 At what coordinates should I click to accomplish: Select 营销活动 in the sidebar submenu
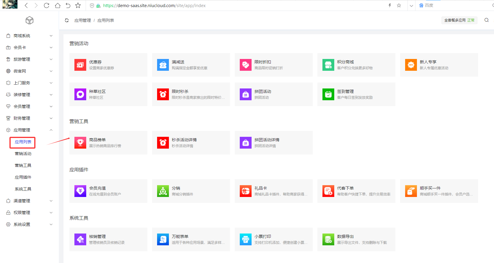point(23,154)
